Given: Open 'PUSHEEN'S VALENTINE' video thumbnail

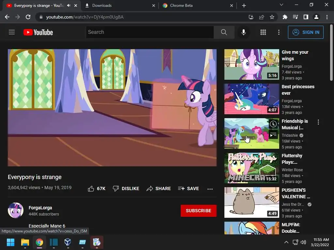Looking at the screenshot, I should point(251,202).
